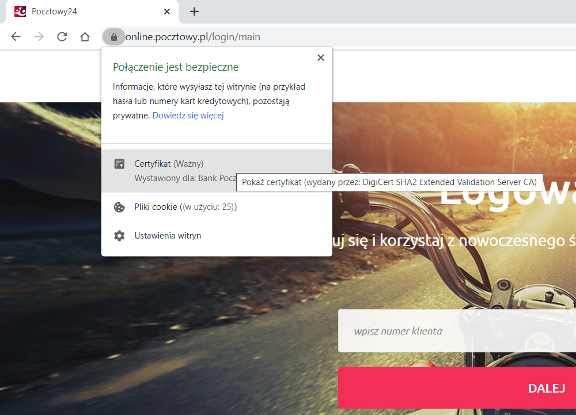Click the 'Pokaż certyfikat' tooltip text
This screenshot has width=576, height=415.
pyautogui.click(x=389, y=182)
